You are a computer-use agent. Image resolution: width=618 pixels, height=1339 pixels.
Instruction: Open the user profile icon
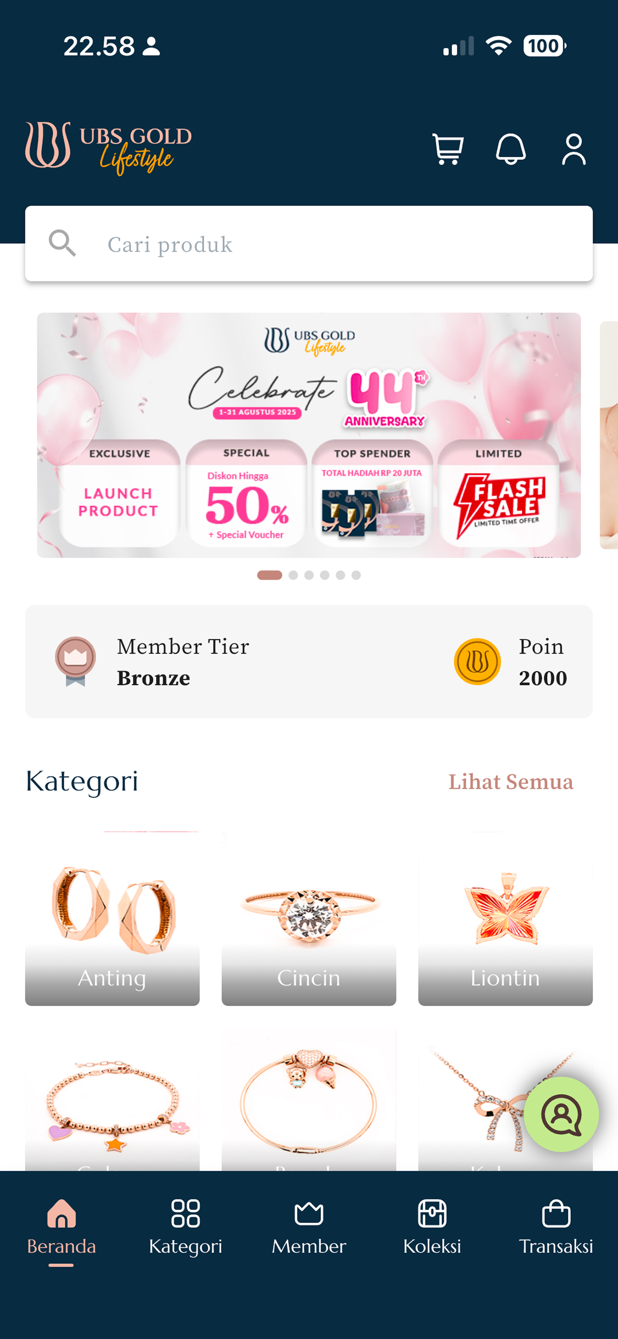pyautogui.click(x=574, y=149)
